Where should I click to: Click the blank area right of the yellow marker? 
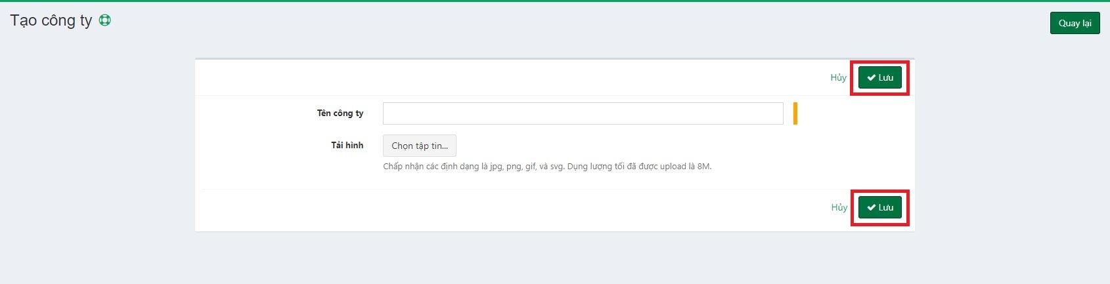[x=854, y=113]
